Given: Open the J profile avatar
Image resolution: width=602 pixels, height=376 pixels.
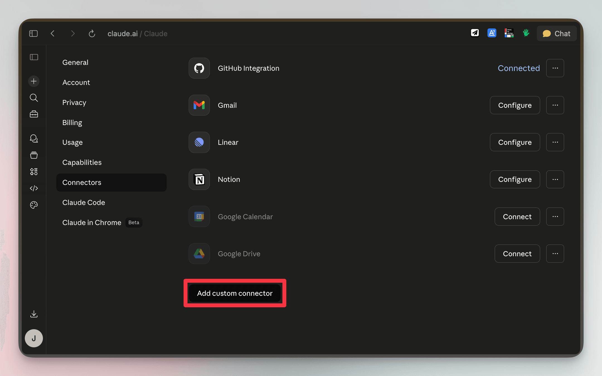Looking at the screenshot, I should tap(34, 338).
